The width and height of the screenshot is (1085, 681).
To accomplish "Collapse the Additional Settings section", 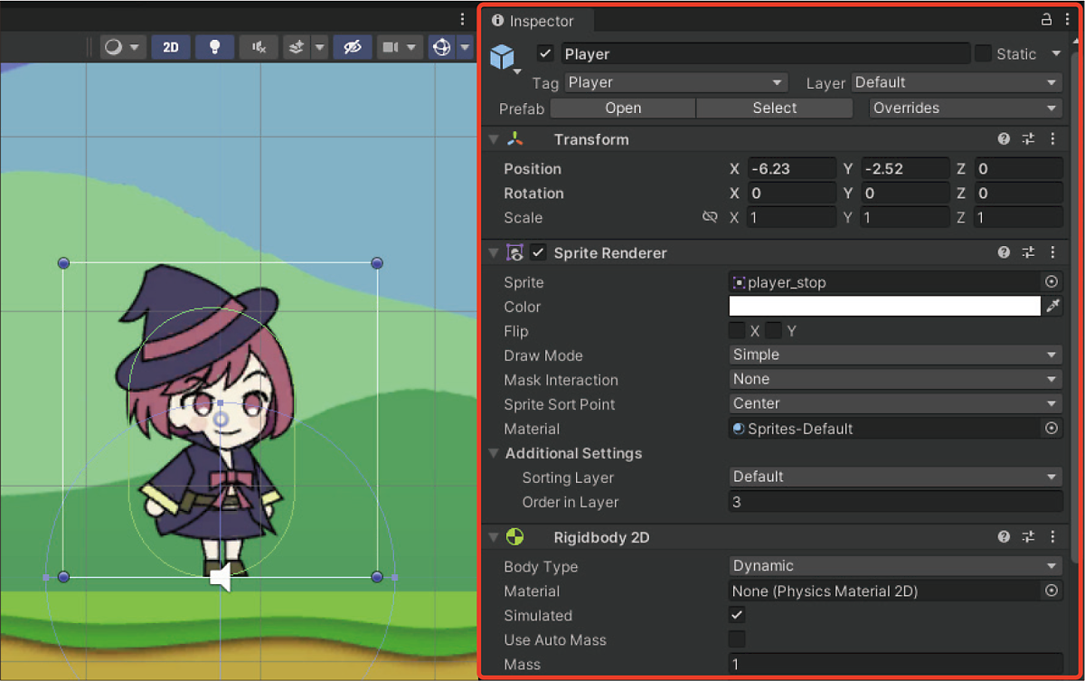I will click(494, 453).
